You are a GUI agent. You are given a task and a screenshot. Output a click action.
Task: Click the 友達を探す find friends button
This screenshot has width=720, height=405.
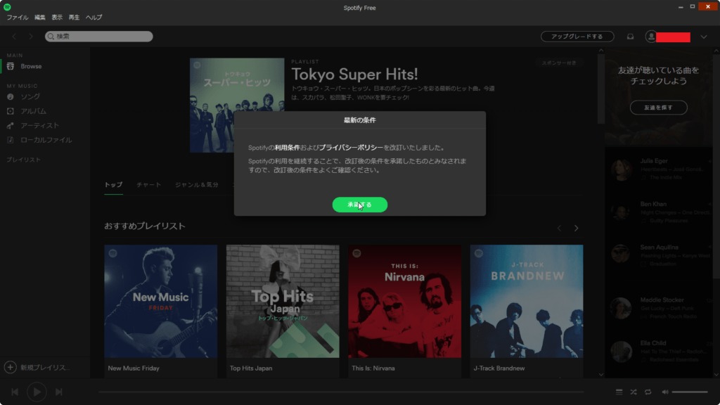point(658,108)
